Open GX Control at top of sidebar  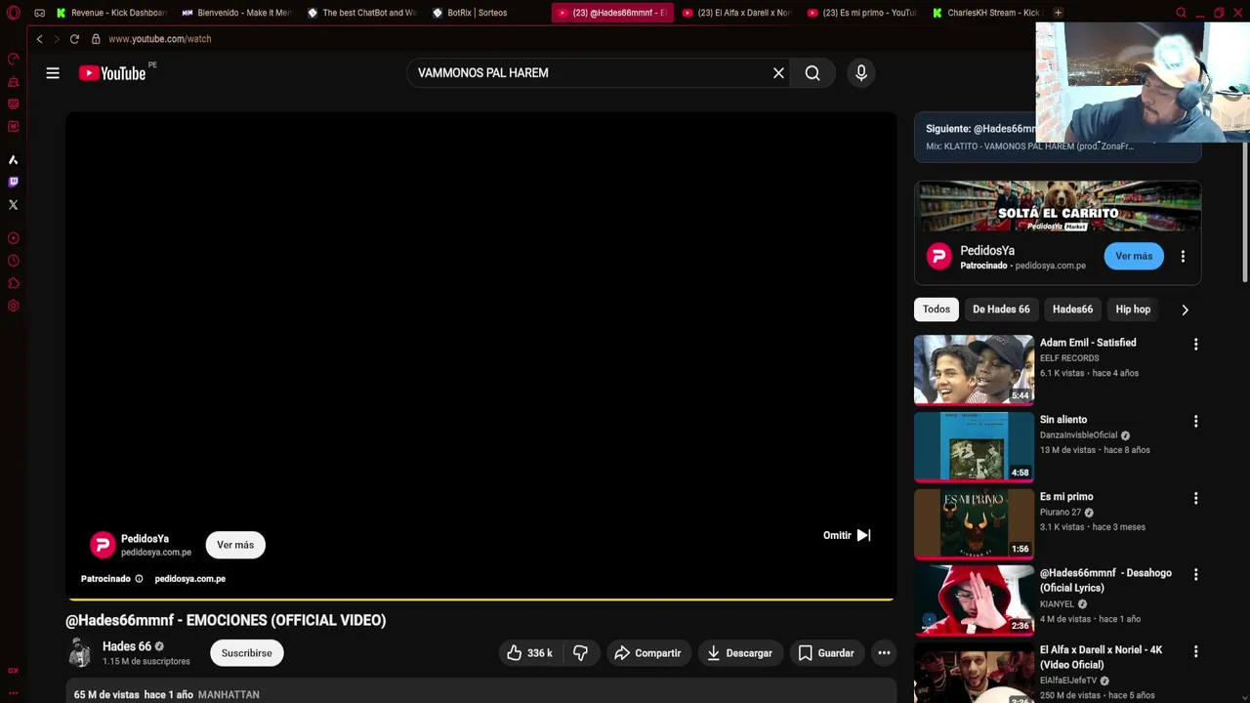(x=13, y=59)
